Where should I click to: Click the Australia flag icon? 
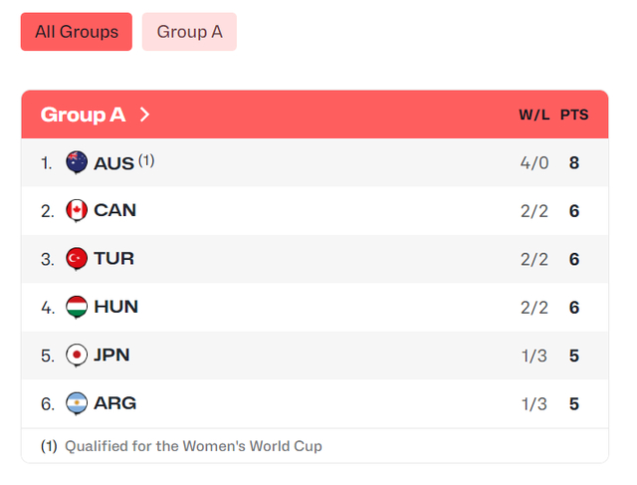coord(77,162)
